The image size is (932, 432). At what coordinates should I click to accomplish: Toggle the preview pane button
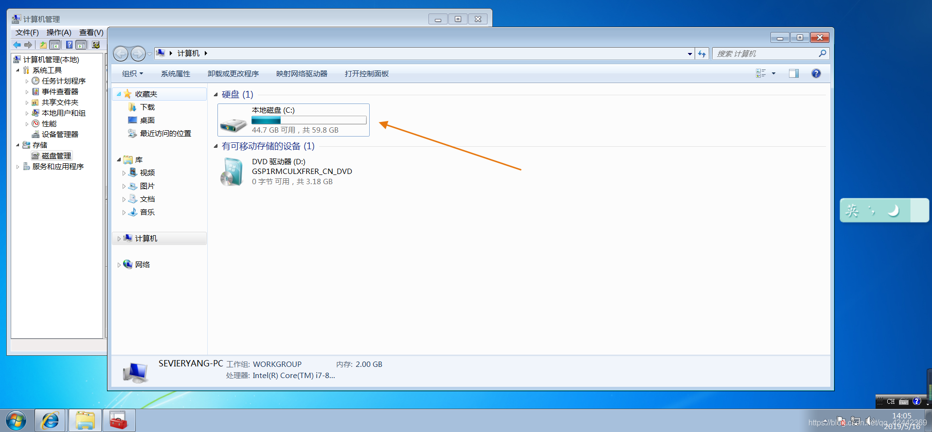[x=794, y=73]
